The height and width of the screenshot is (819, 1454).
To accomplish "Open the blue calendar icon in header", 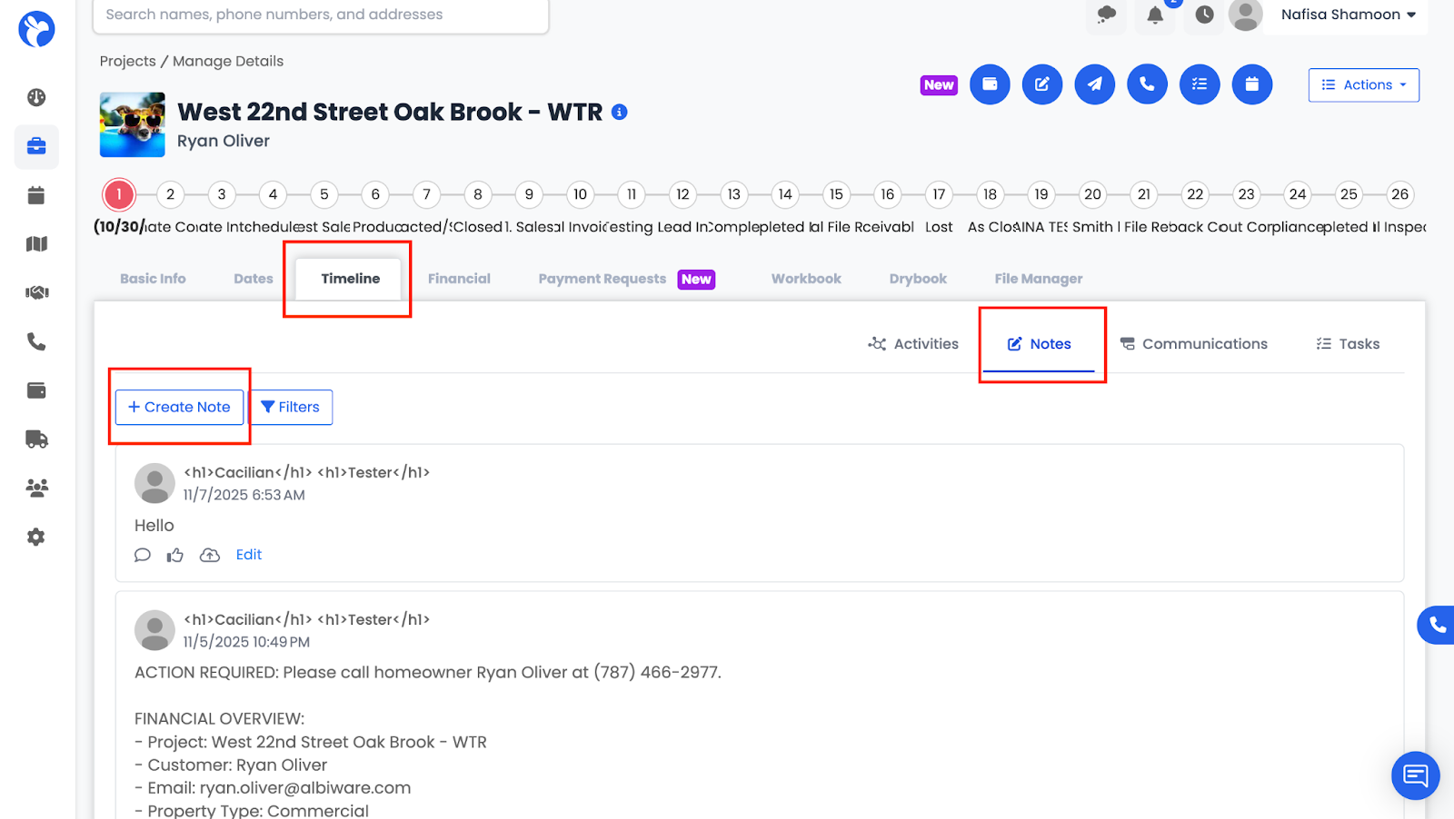I will pos(1251,84).
